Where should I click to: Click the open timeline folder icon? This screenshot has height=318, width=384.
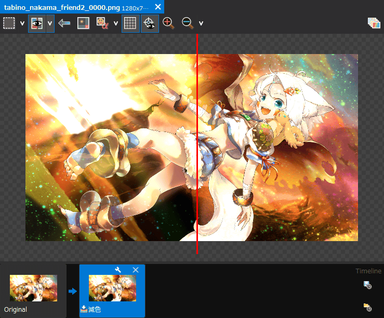pos(367,307)
